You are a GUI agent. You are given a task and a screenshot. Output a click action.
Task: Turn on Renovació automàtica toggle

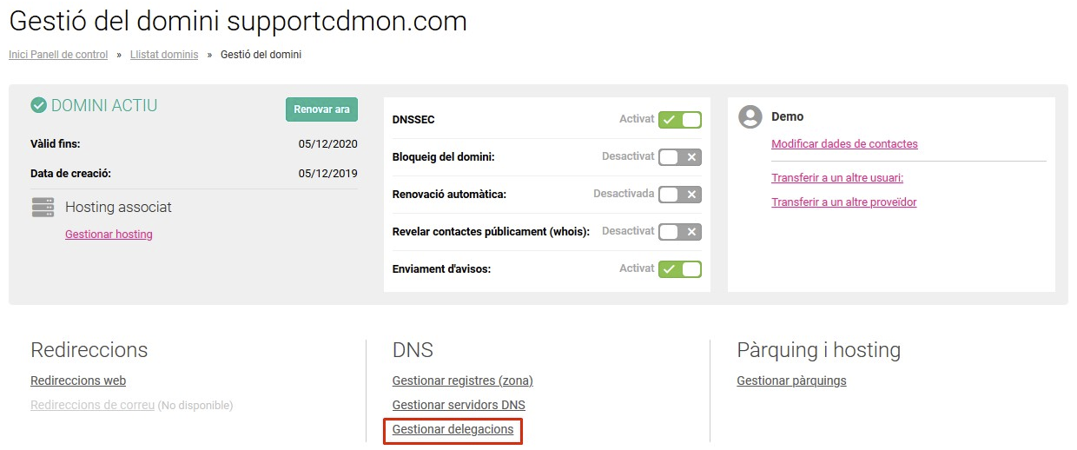[680, 195]
